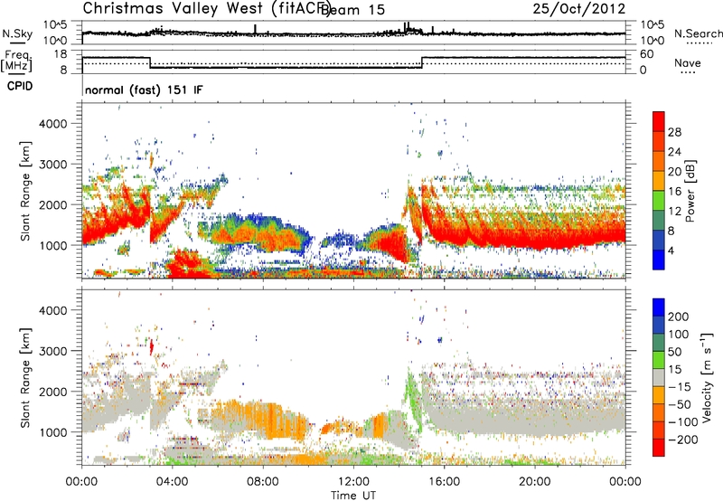Click the '20:00' time tick label
Screen dimensions: 723x501
pyautogui.click(x=534, y=482)
